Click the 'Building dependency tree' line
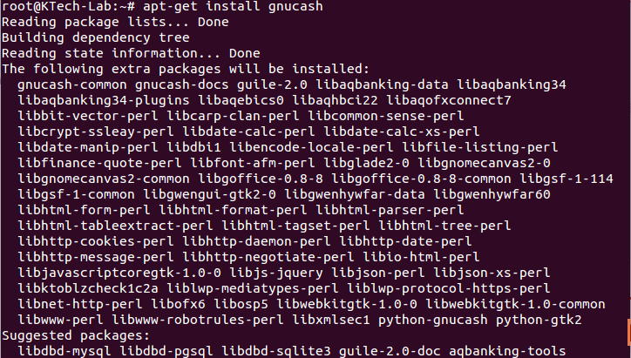 coord(96,38)
